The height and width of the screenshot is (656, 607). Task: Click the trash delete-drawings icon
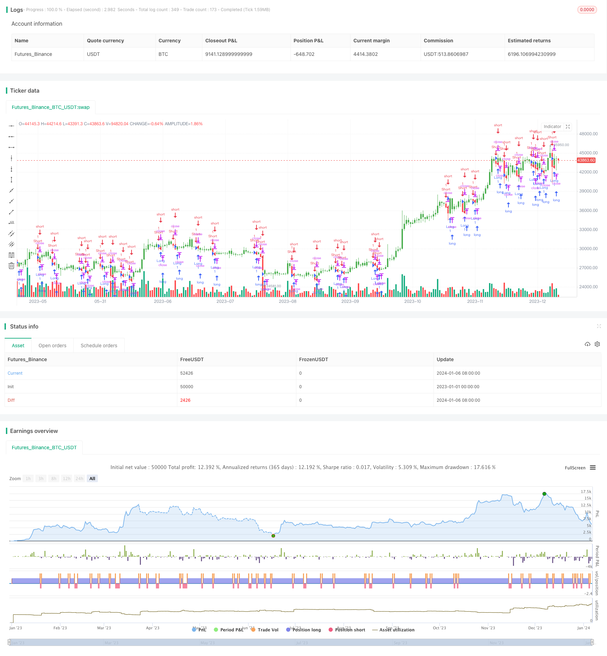point(11,266)
